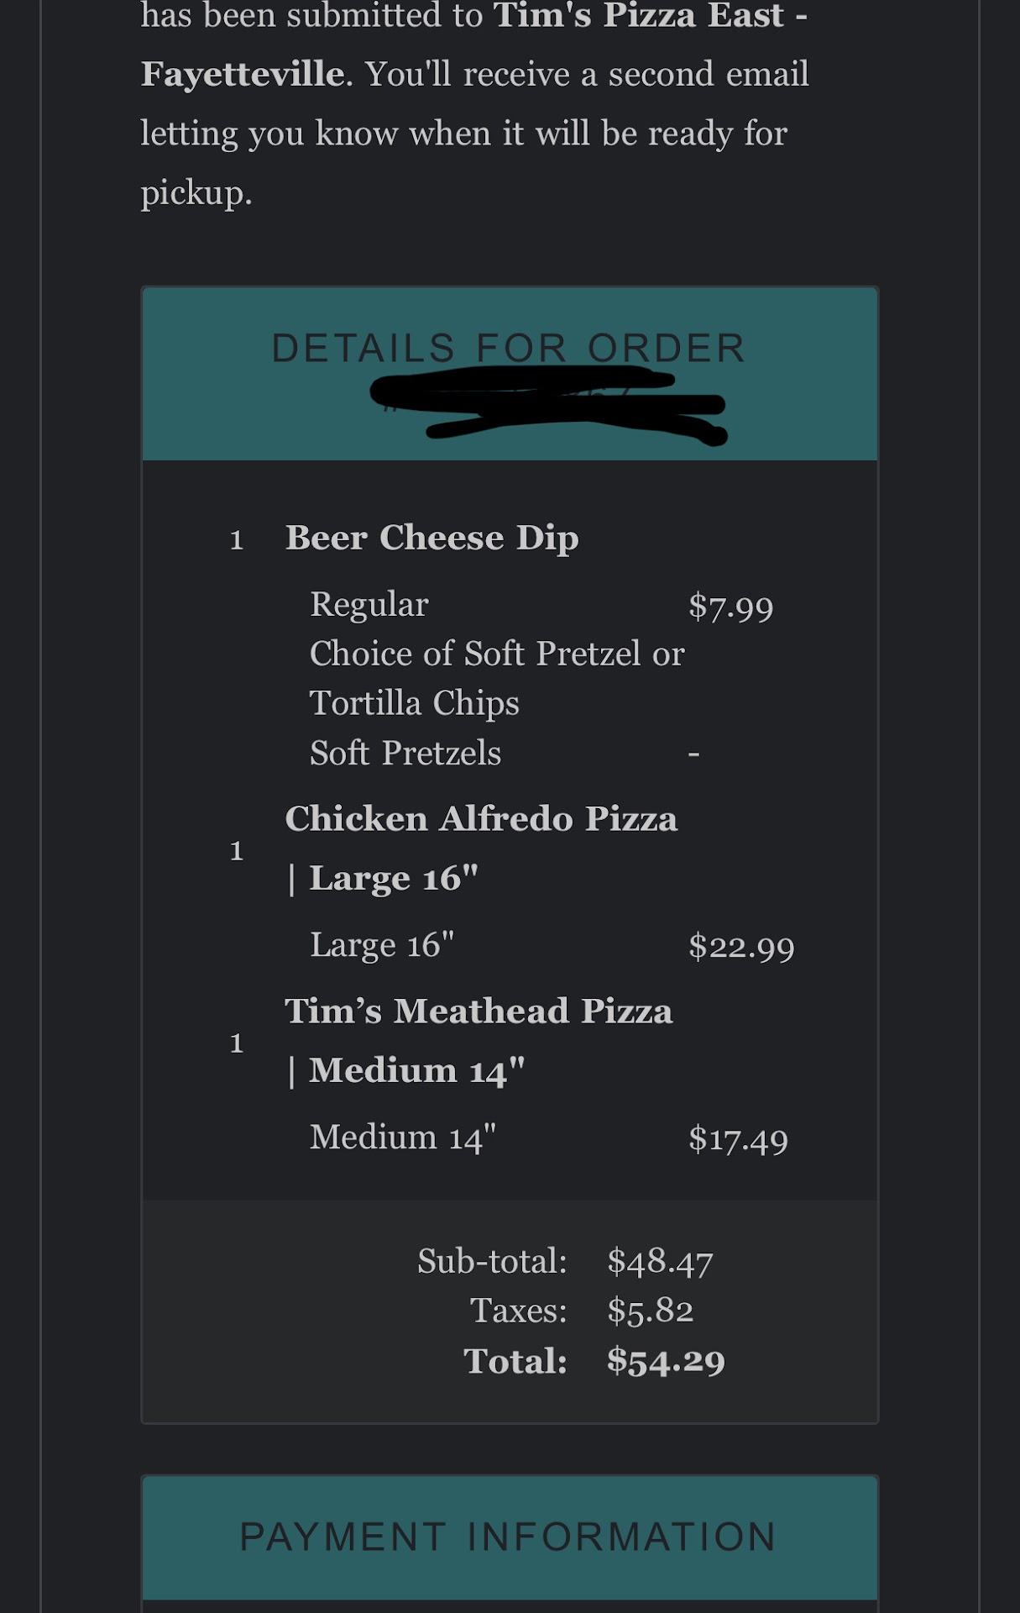1020x1613 pixels.
Task: Click the $48.47 sub-total amount
Action: point(660,1261)
